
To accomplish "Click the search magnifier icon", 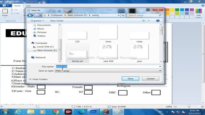I will pyautogui.click(x=160, y=15).
